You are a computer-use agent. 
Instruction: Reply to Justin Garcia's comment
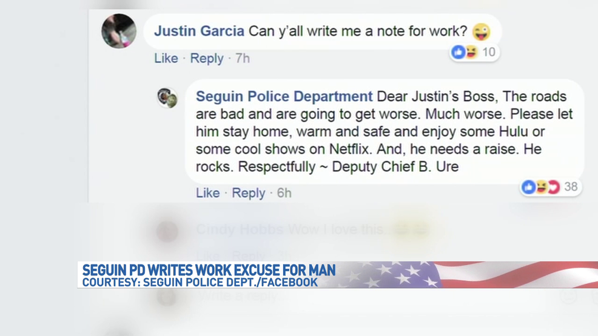(207, 58)
